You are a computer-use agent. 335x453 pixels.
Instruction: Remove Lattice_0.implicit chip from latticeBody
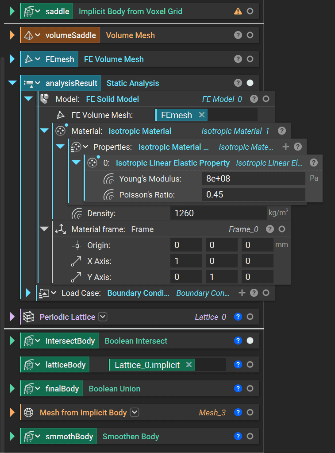pyautogui.click(x=189, y=365)
